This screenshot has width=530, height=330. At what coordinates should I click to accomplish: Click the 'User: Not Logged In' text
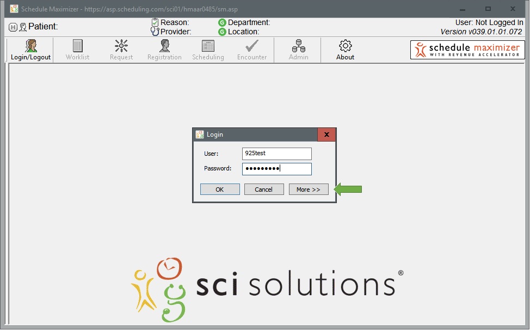tap(489, 22)
